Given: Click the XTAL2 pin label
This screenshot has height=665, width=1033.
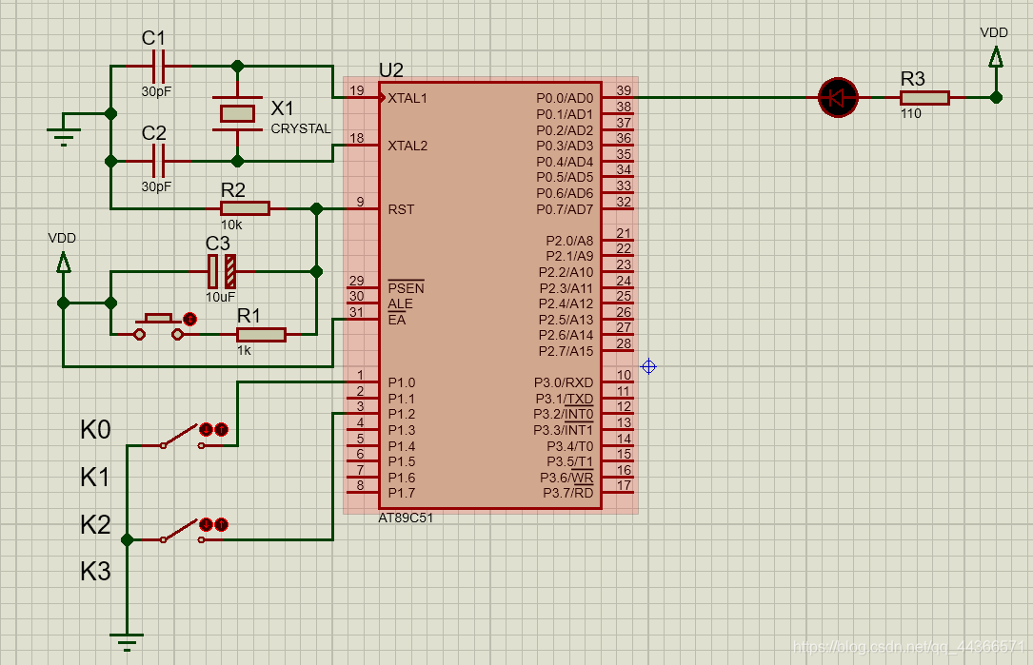Looking at the screenshot, I should coord(407,146).
